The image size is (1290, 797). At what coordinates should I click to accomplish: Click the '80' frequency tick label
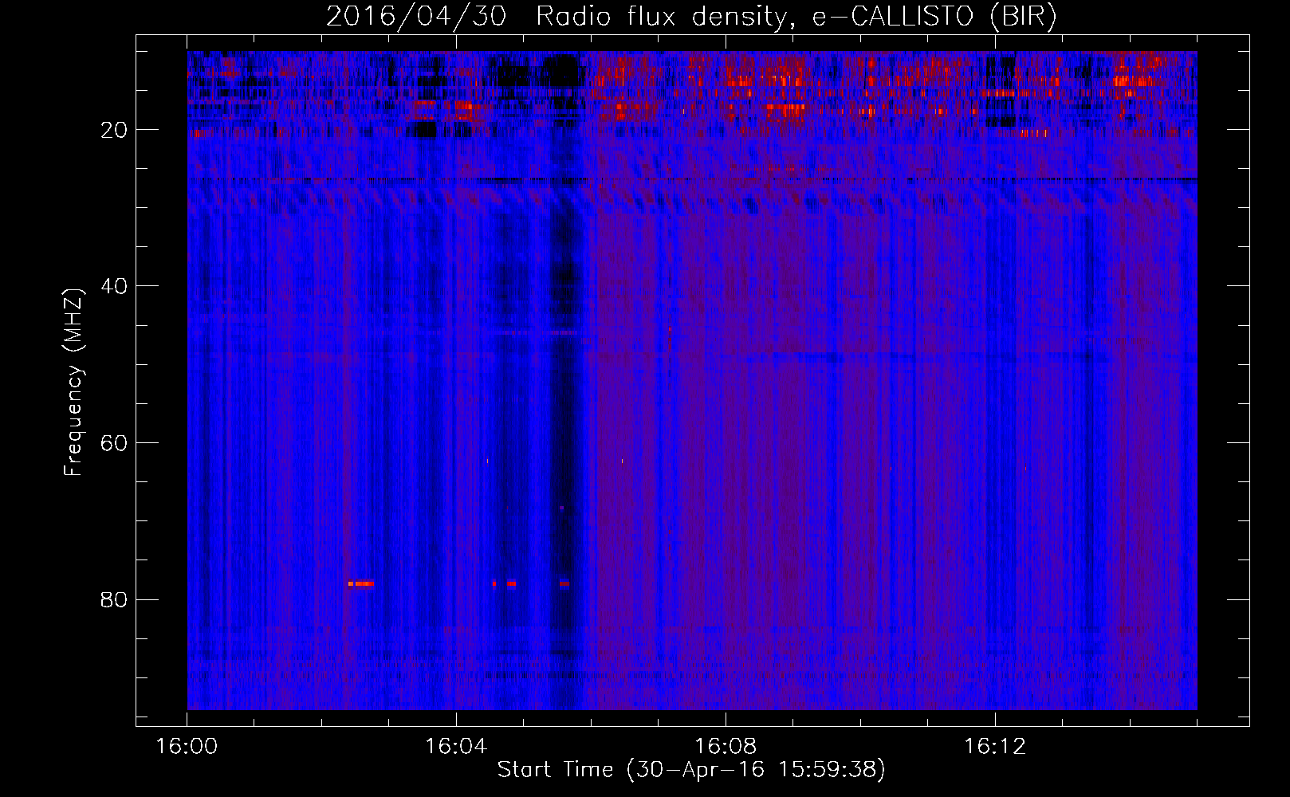click(x=114, y=599)
